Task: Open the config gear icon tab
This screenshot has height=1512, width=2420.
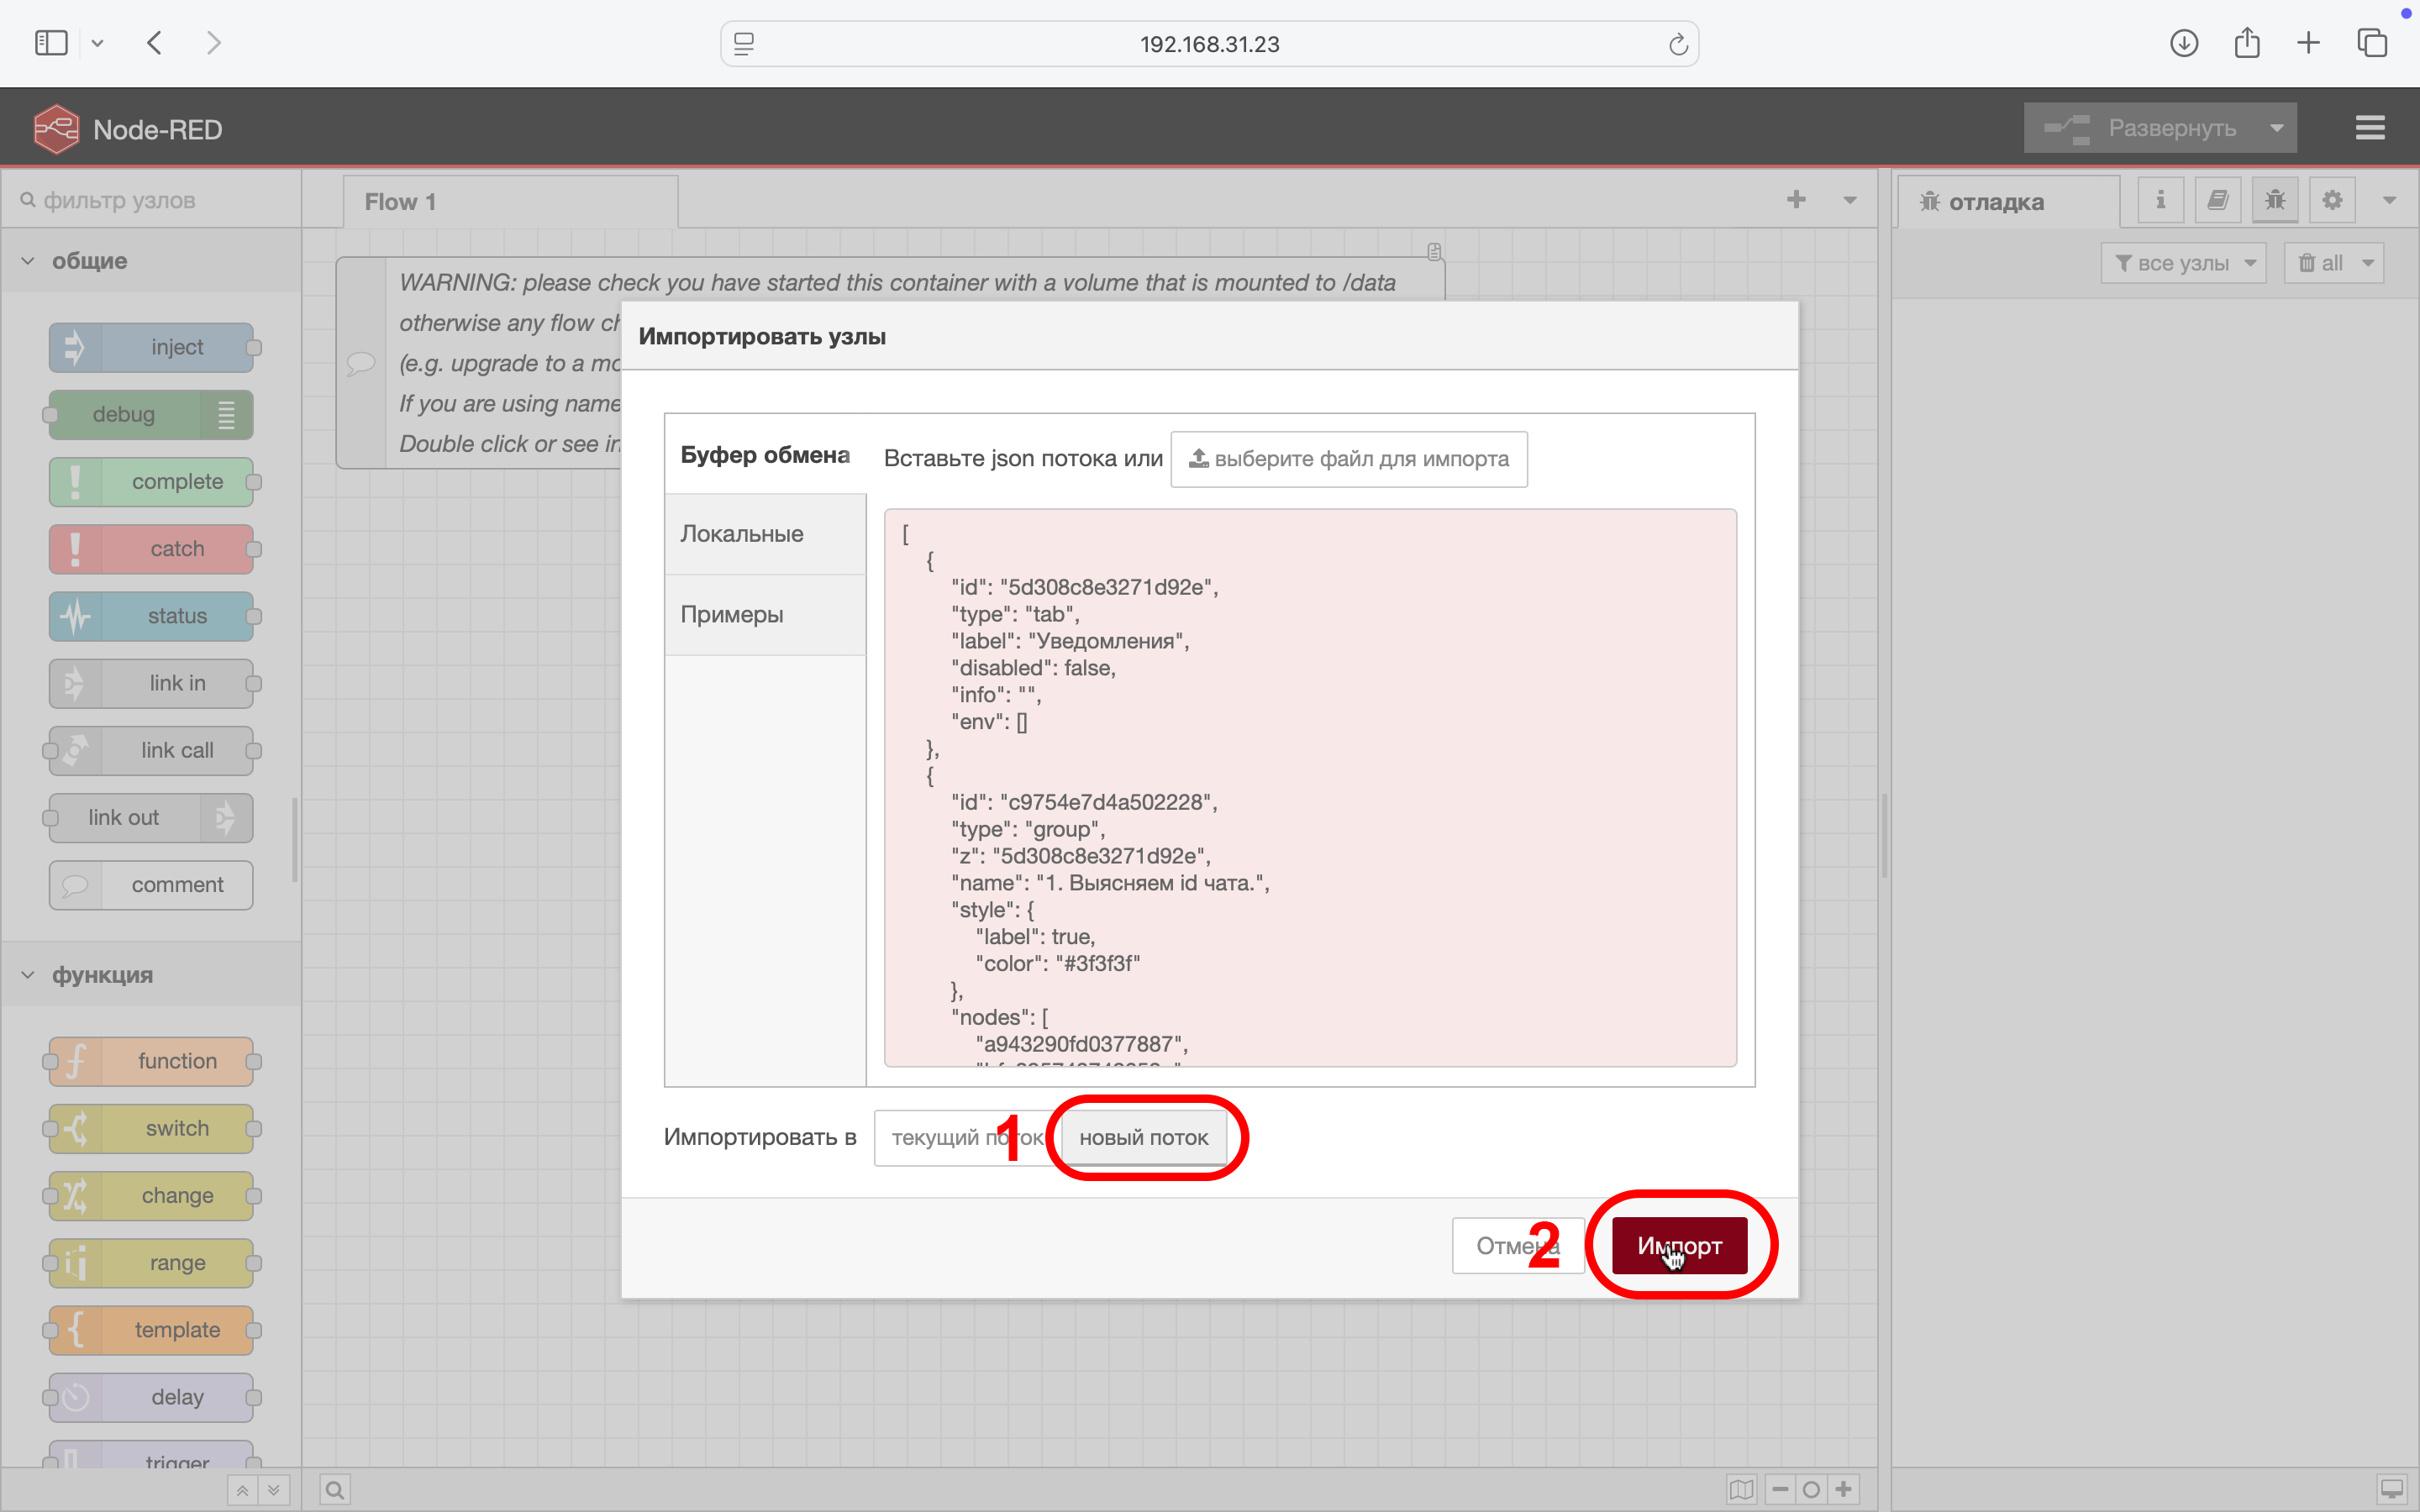Action: 2332,200
